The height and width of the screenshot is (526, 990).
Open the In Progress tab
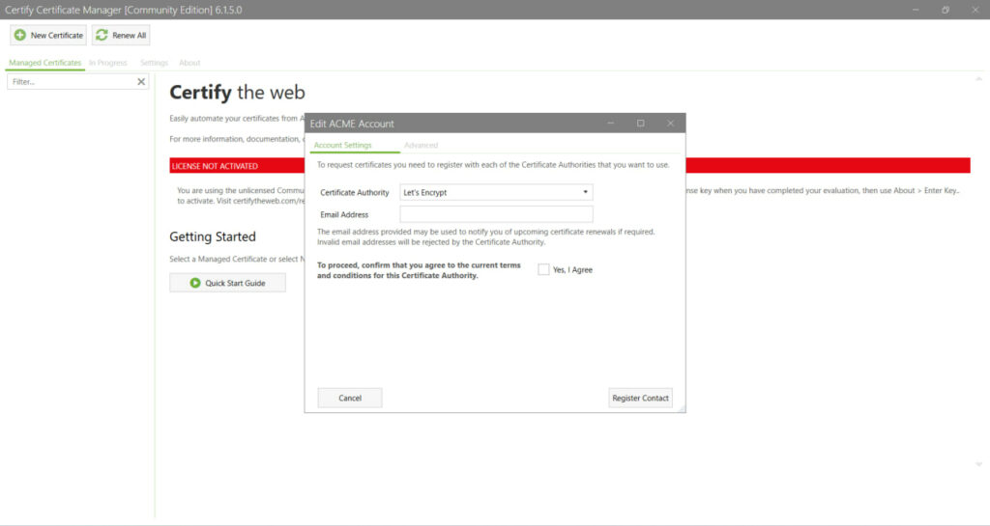108,63
